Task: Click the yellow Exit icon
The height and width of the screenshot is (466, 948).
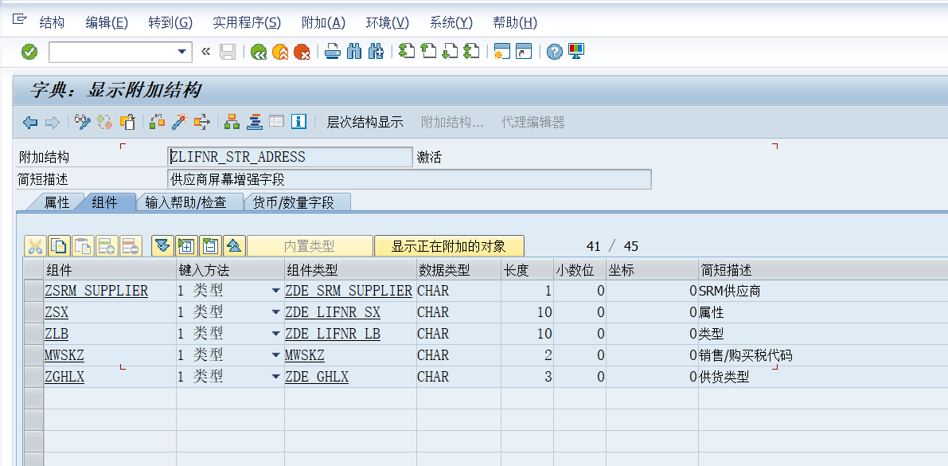Action: 280,52
